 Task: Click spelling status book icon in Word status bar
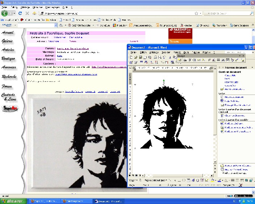coord(241,185)
